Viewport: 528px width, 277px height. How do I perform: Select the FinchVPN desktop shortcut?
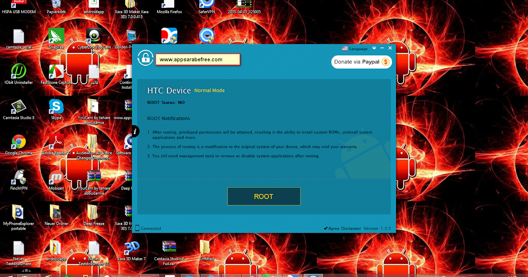coord(18,180)
